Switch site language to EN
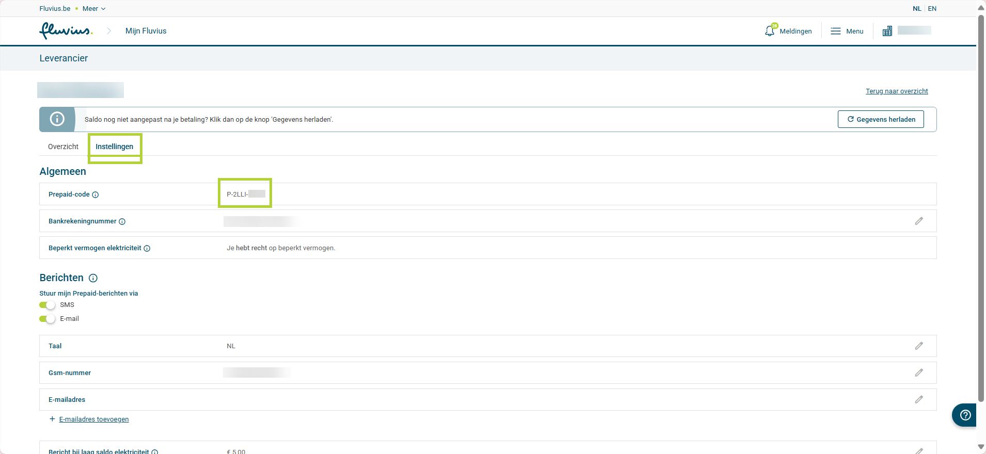The image size is (986, 454). click(x=932, y=9)
